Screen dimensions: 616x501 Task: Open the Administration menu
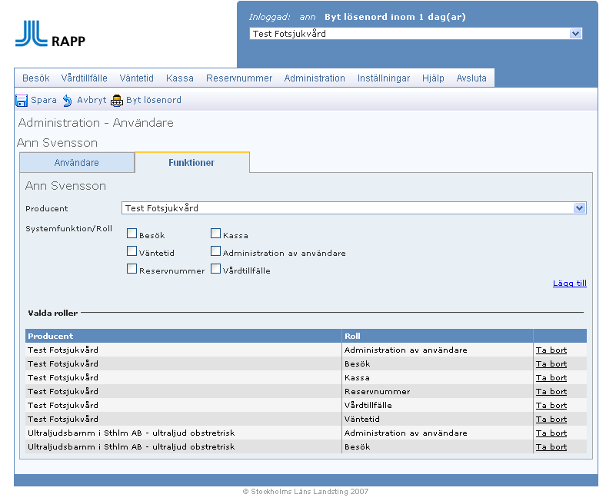[315, 78]
